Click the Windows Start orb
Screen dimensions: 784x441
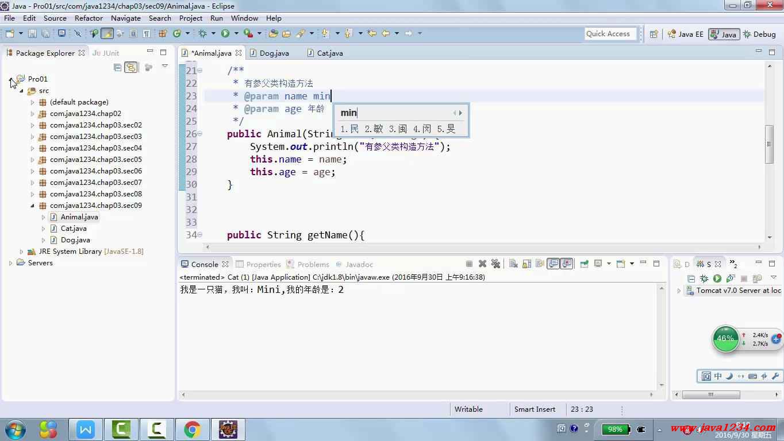16,429
